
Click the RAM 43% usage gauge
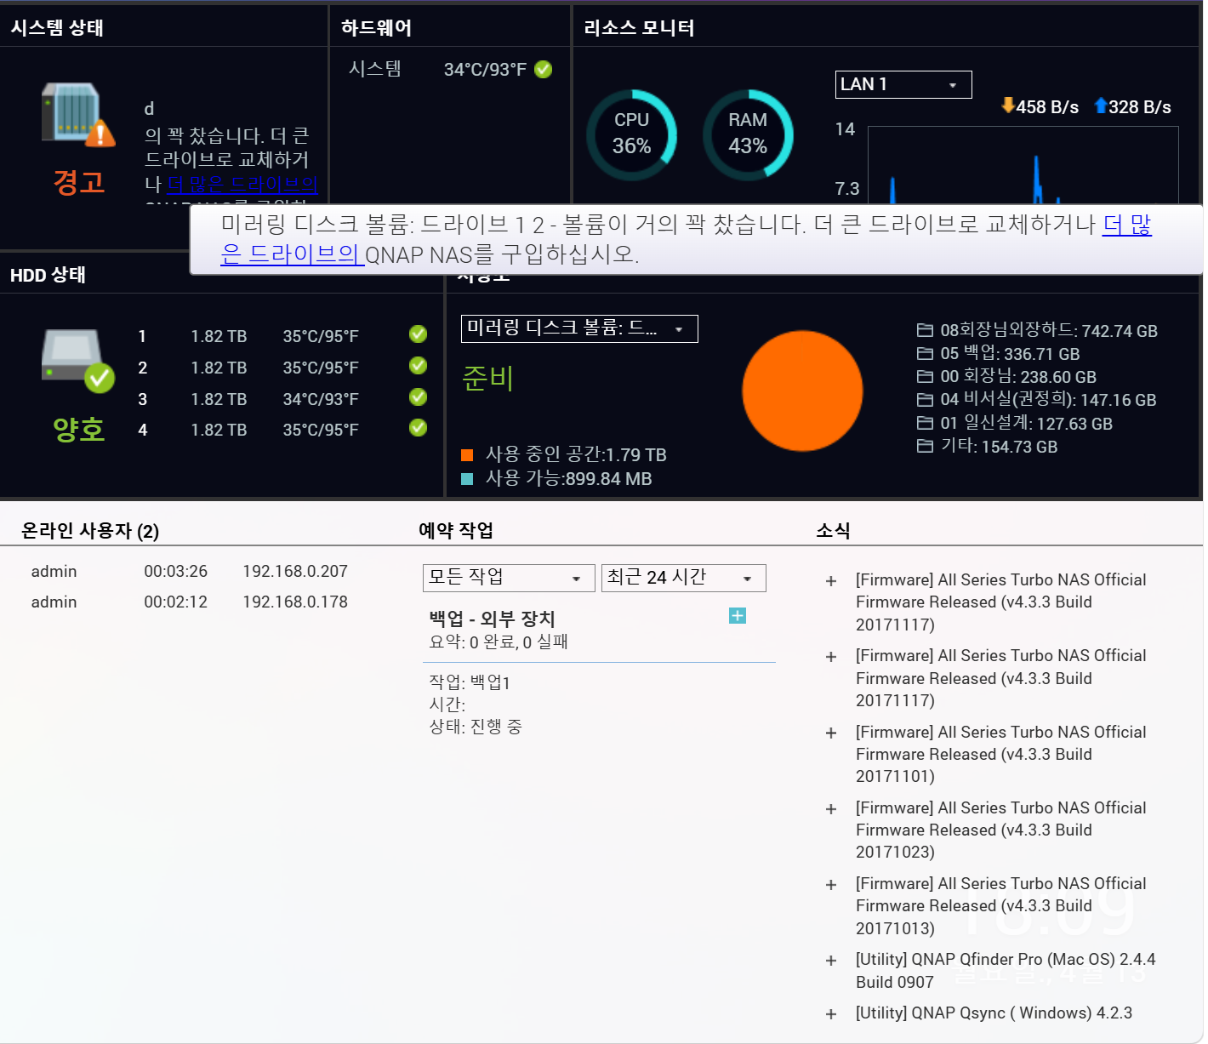748,134
